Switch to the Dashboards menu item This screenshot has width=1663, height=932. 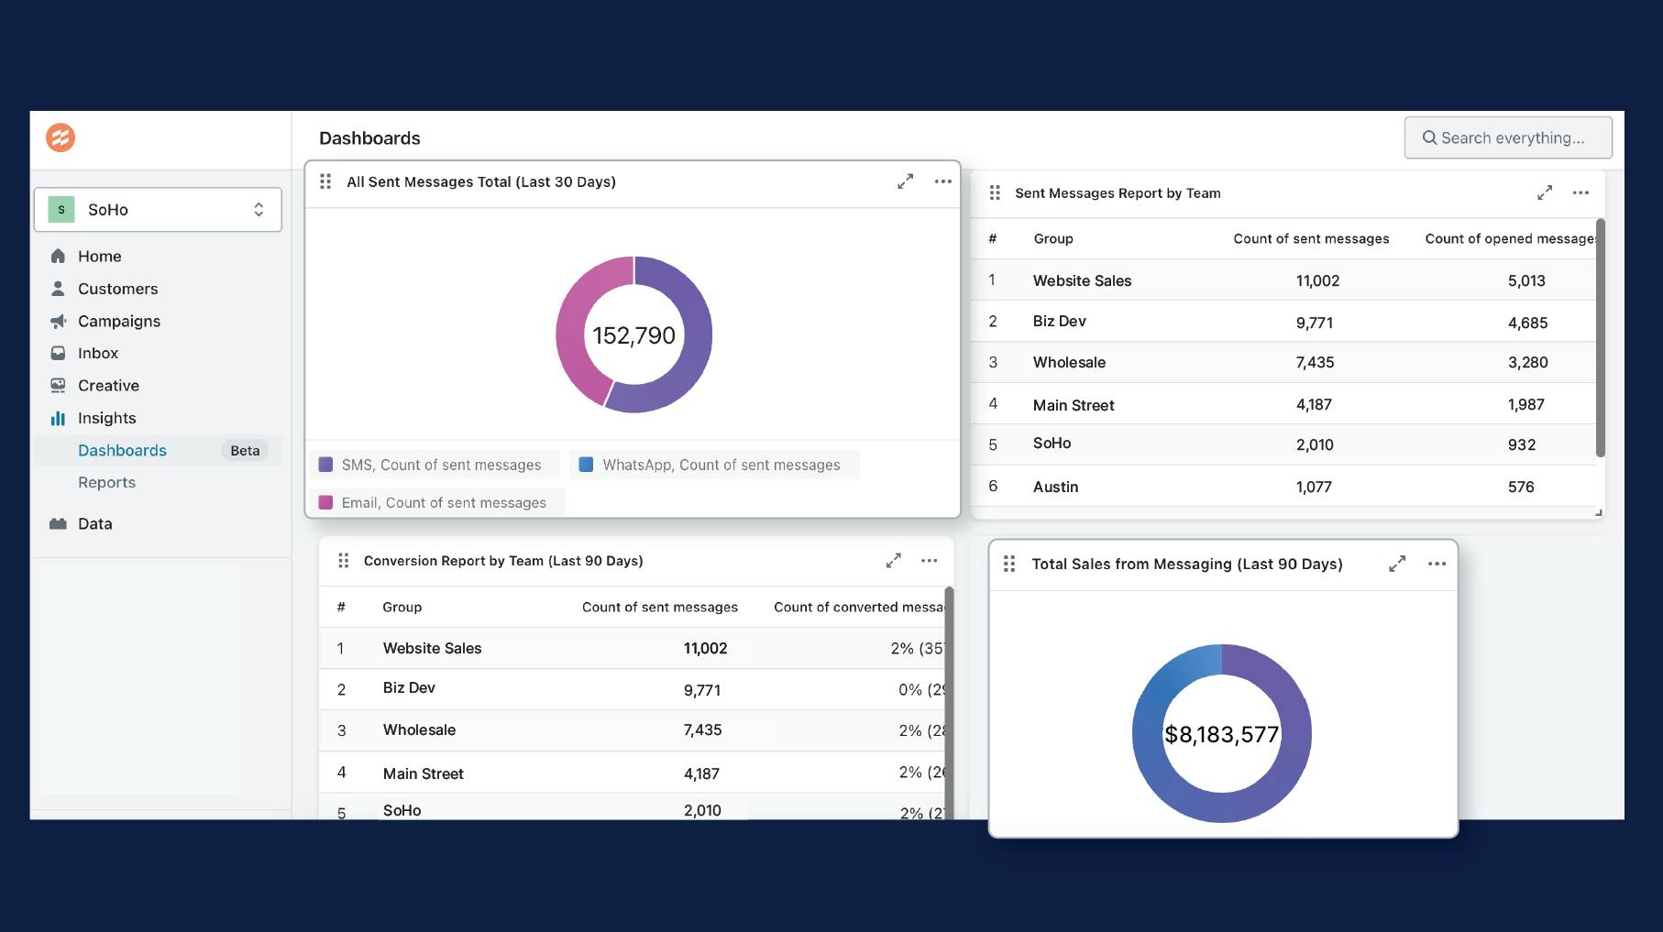click(x=122, y=450)
